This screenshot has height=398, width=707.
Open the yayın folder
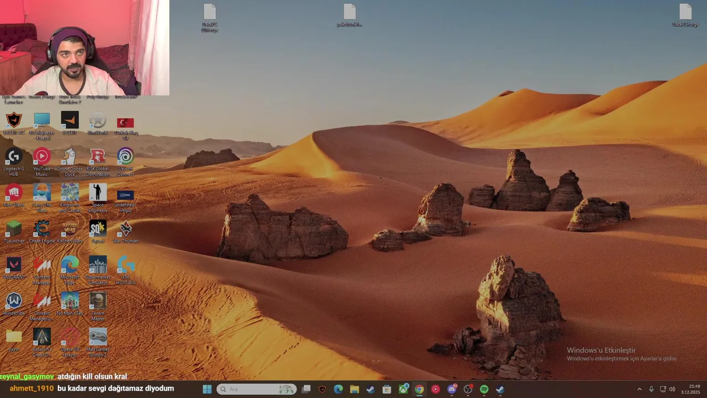point(14,339)
